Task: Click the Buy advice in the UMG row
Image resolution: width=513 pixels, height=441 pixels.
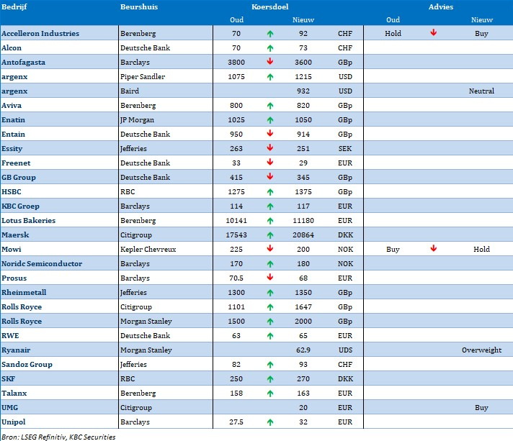Action: click(481, 408)
